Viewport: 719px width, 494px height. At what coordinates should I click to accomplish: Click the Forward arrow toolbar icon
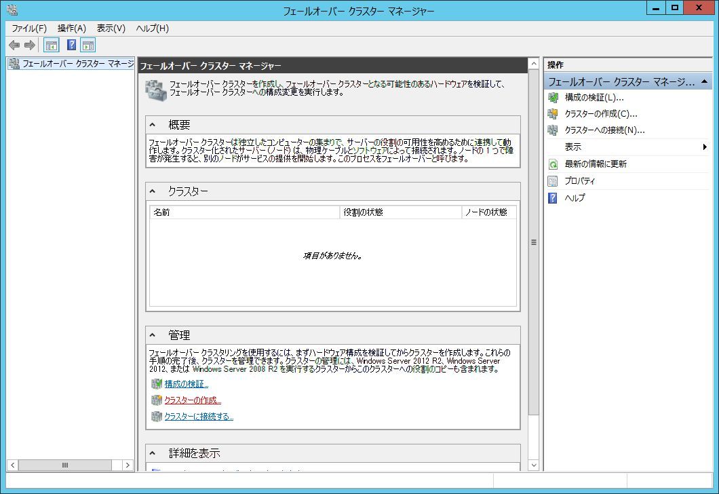point(30,45)
